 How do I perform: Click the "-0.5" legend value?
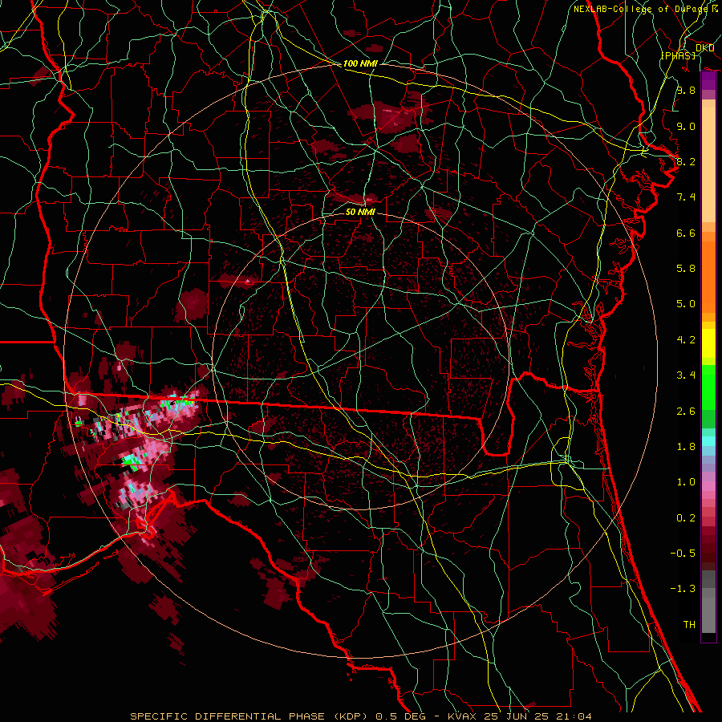pyautogui.click(x=683, y=554)
